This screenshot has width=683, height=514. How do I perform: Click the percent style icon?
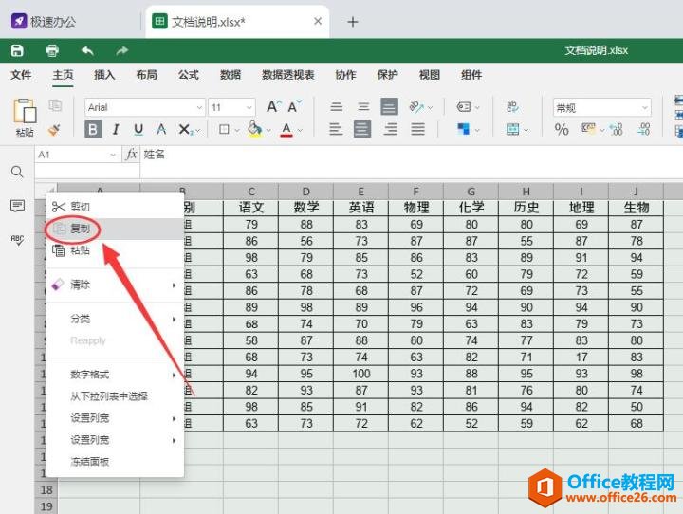pyautogui.click(x=562, y=129)
